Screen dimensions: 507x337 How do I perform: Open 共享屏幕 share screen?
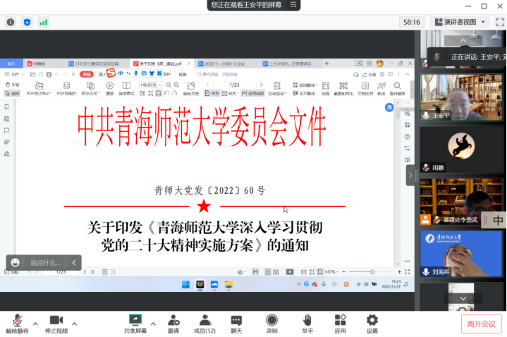(135, 324)
